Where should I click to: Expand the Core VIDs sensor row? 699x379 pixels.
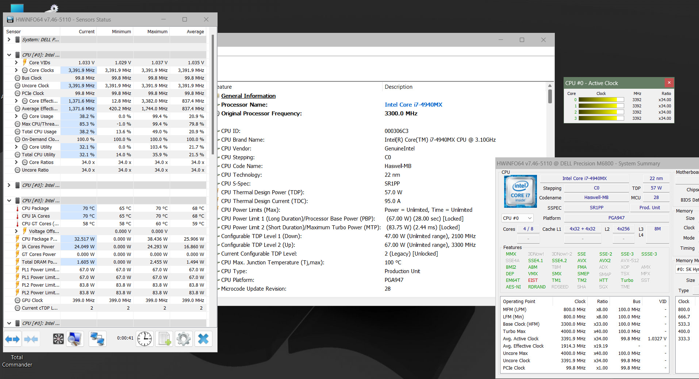click(16, 62)
